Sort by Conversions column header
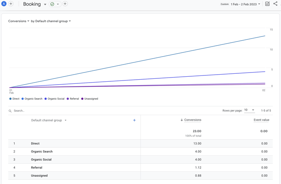Image resolution: width=281 pixels, height=184 pixels. click(192, 120)
